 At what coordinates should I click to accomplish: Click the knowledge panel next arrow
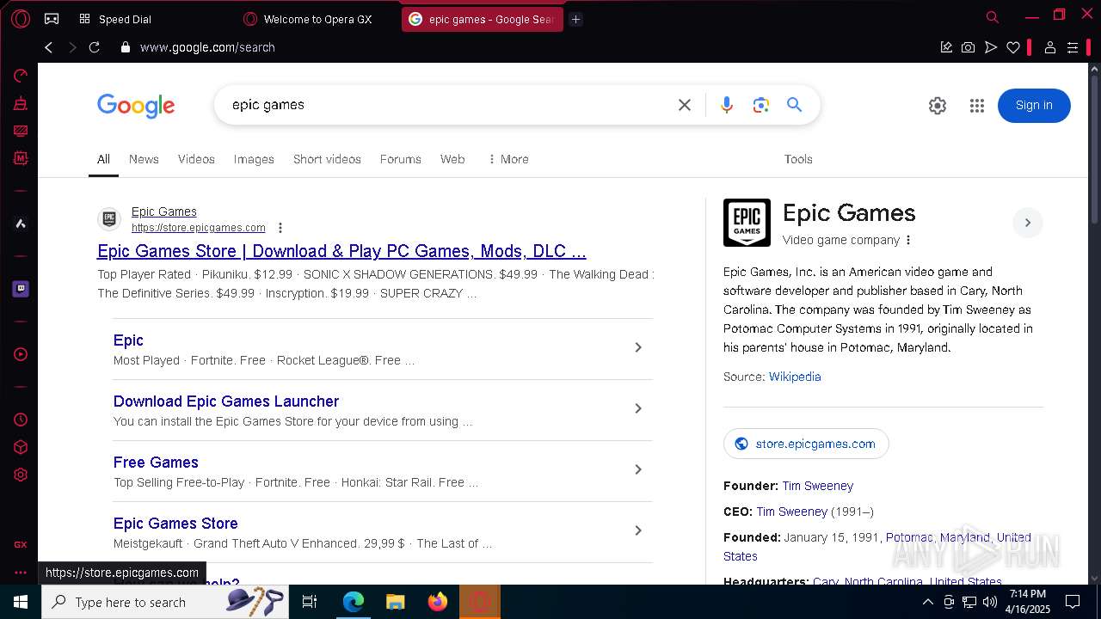[1028, 223]
